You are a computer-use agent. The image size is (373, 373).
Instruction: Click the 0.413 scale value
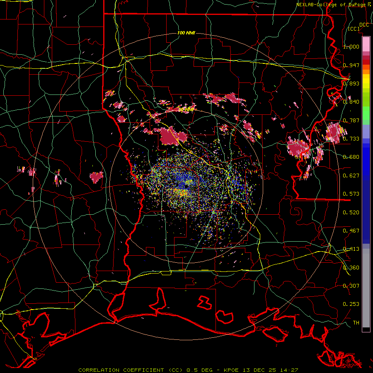351,249
